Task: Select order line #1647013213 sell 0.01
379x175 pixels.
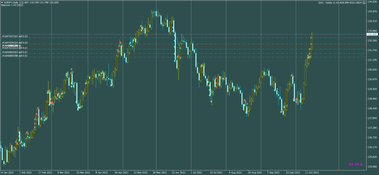Action: point(15,48)
